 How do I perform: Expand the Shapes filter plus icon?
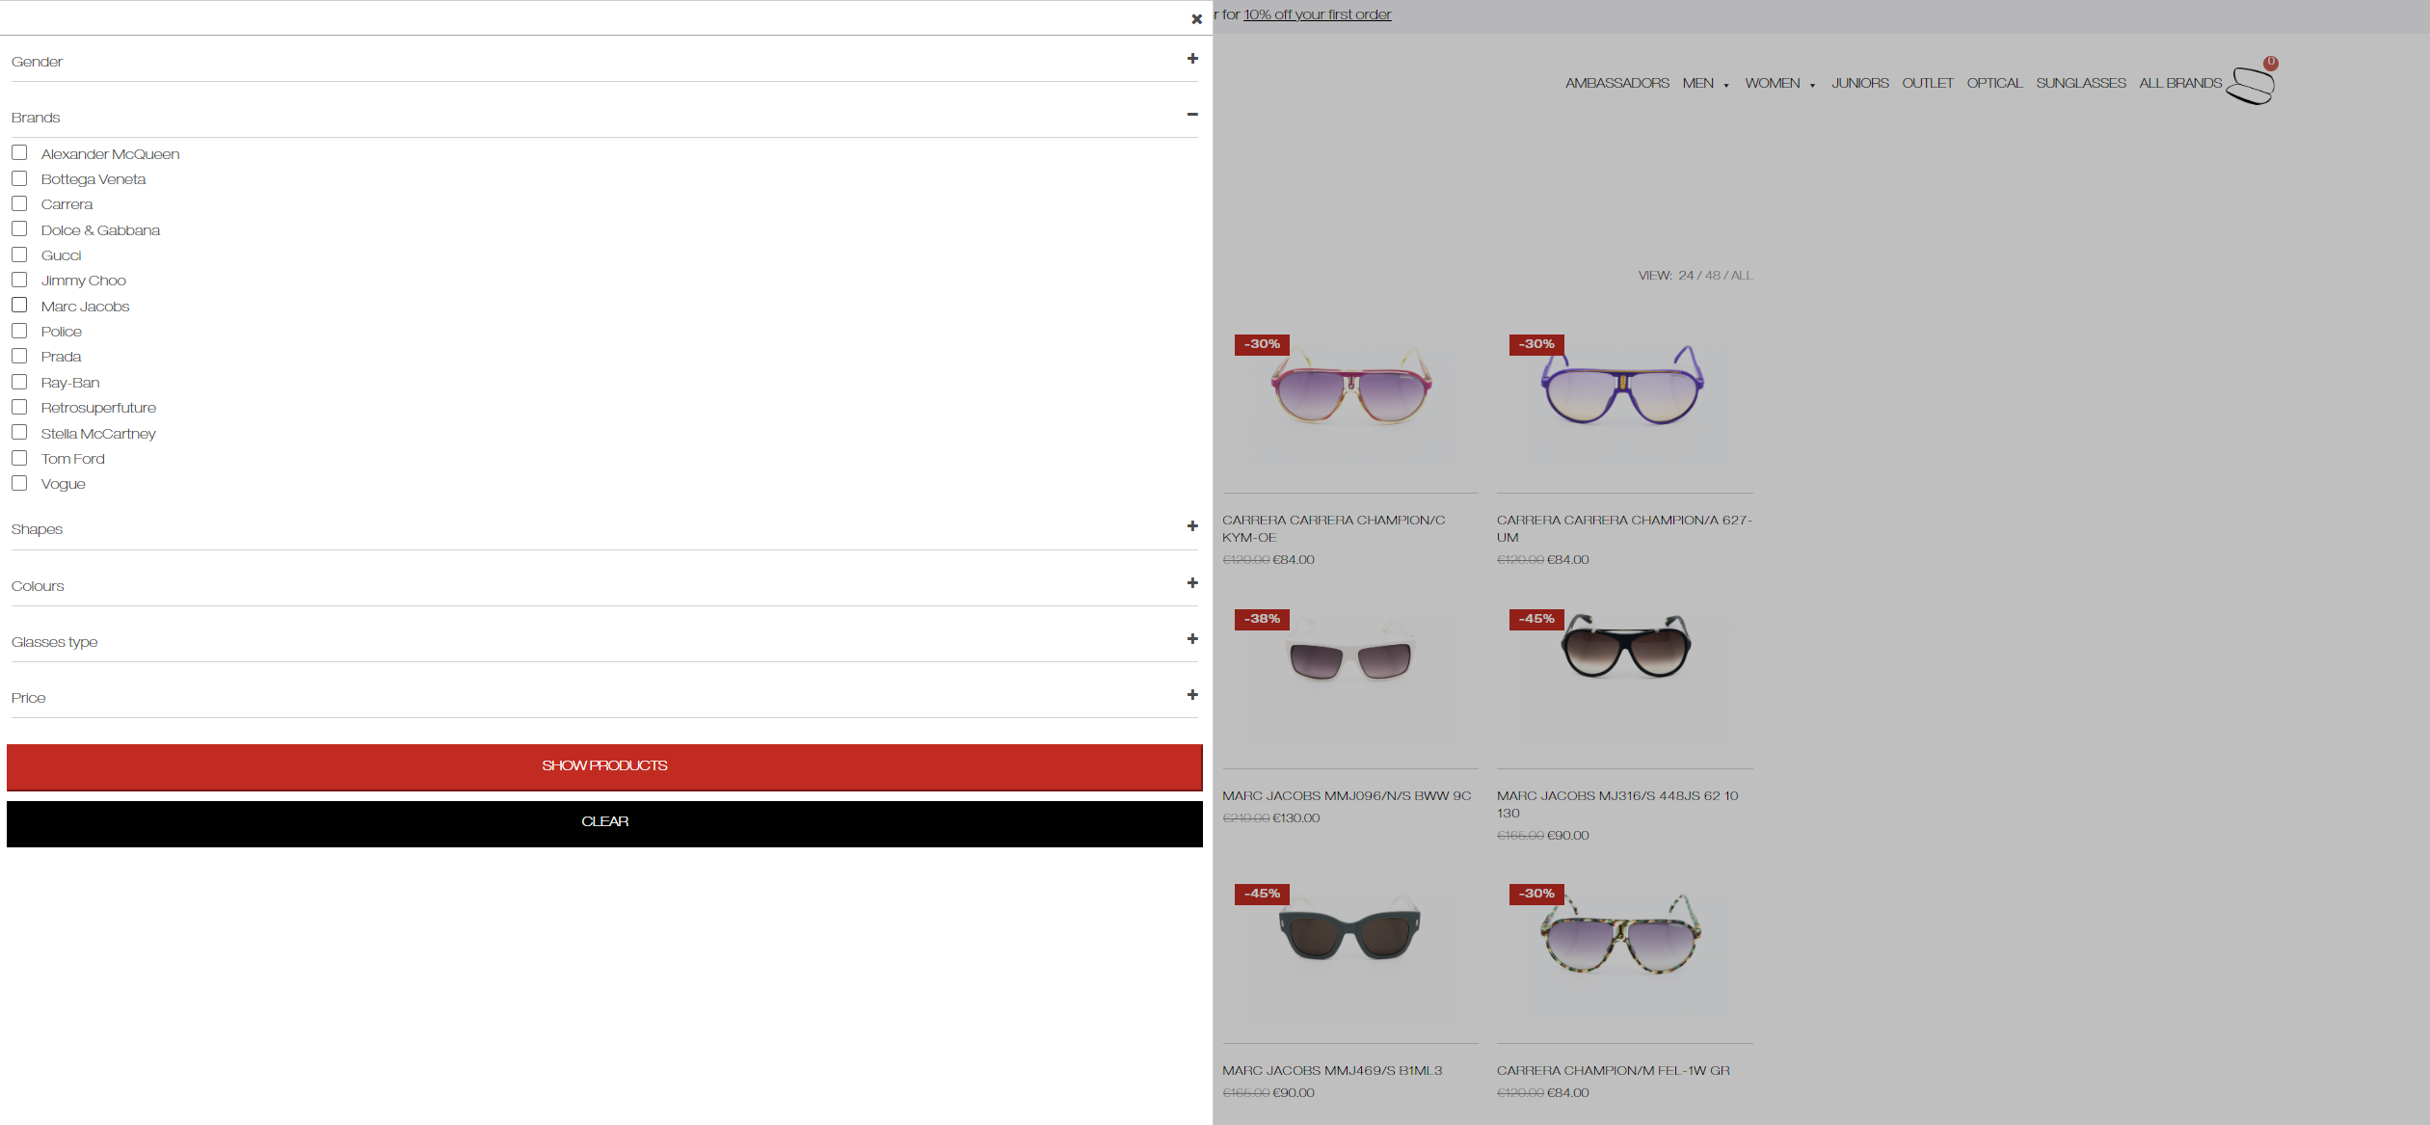pos(1192,526)
